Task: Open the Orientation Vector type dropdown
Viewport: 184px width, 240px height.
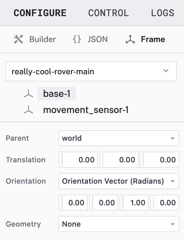Action: pyautogui.click(x=119, y=182)
